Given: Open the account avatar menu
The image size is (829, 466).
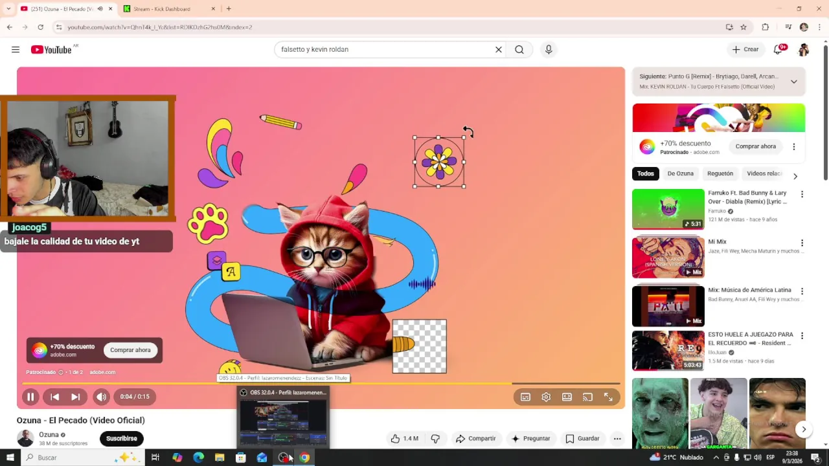Looking at the screenshot, I should [x=804, y=50].
